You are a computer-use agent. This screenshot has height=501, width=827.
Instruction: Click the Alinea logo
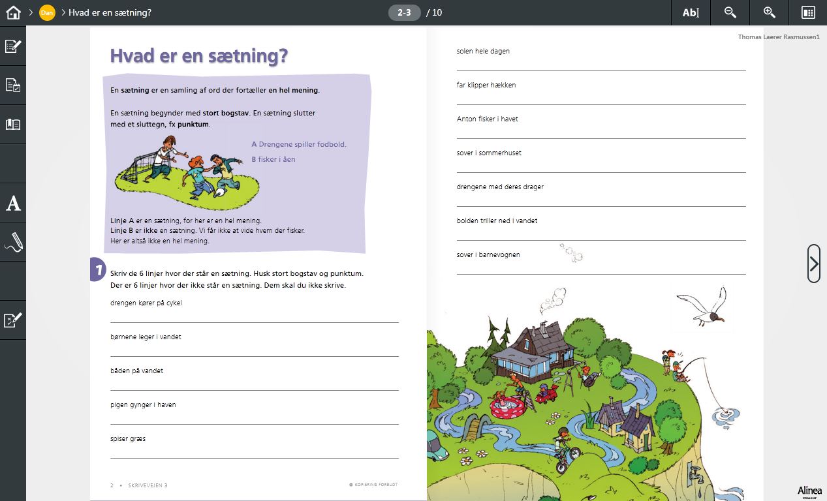click(809, 491)
